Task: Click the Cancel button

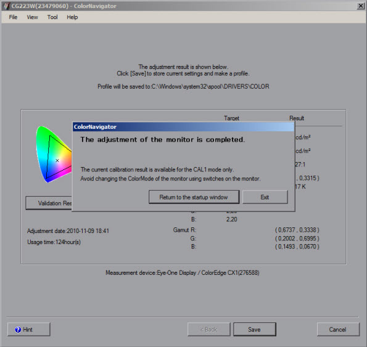Action: click(x=338, y=329)
